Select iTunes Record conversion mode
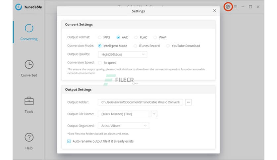The image size is (277, 160). pyautogui.click(x=135, y=46)
